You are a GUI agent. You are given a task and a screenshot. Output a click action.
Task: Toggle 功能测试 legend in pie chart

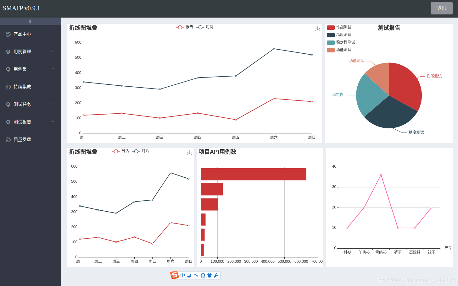click(x=339, y=50)
